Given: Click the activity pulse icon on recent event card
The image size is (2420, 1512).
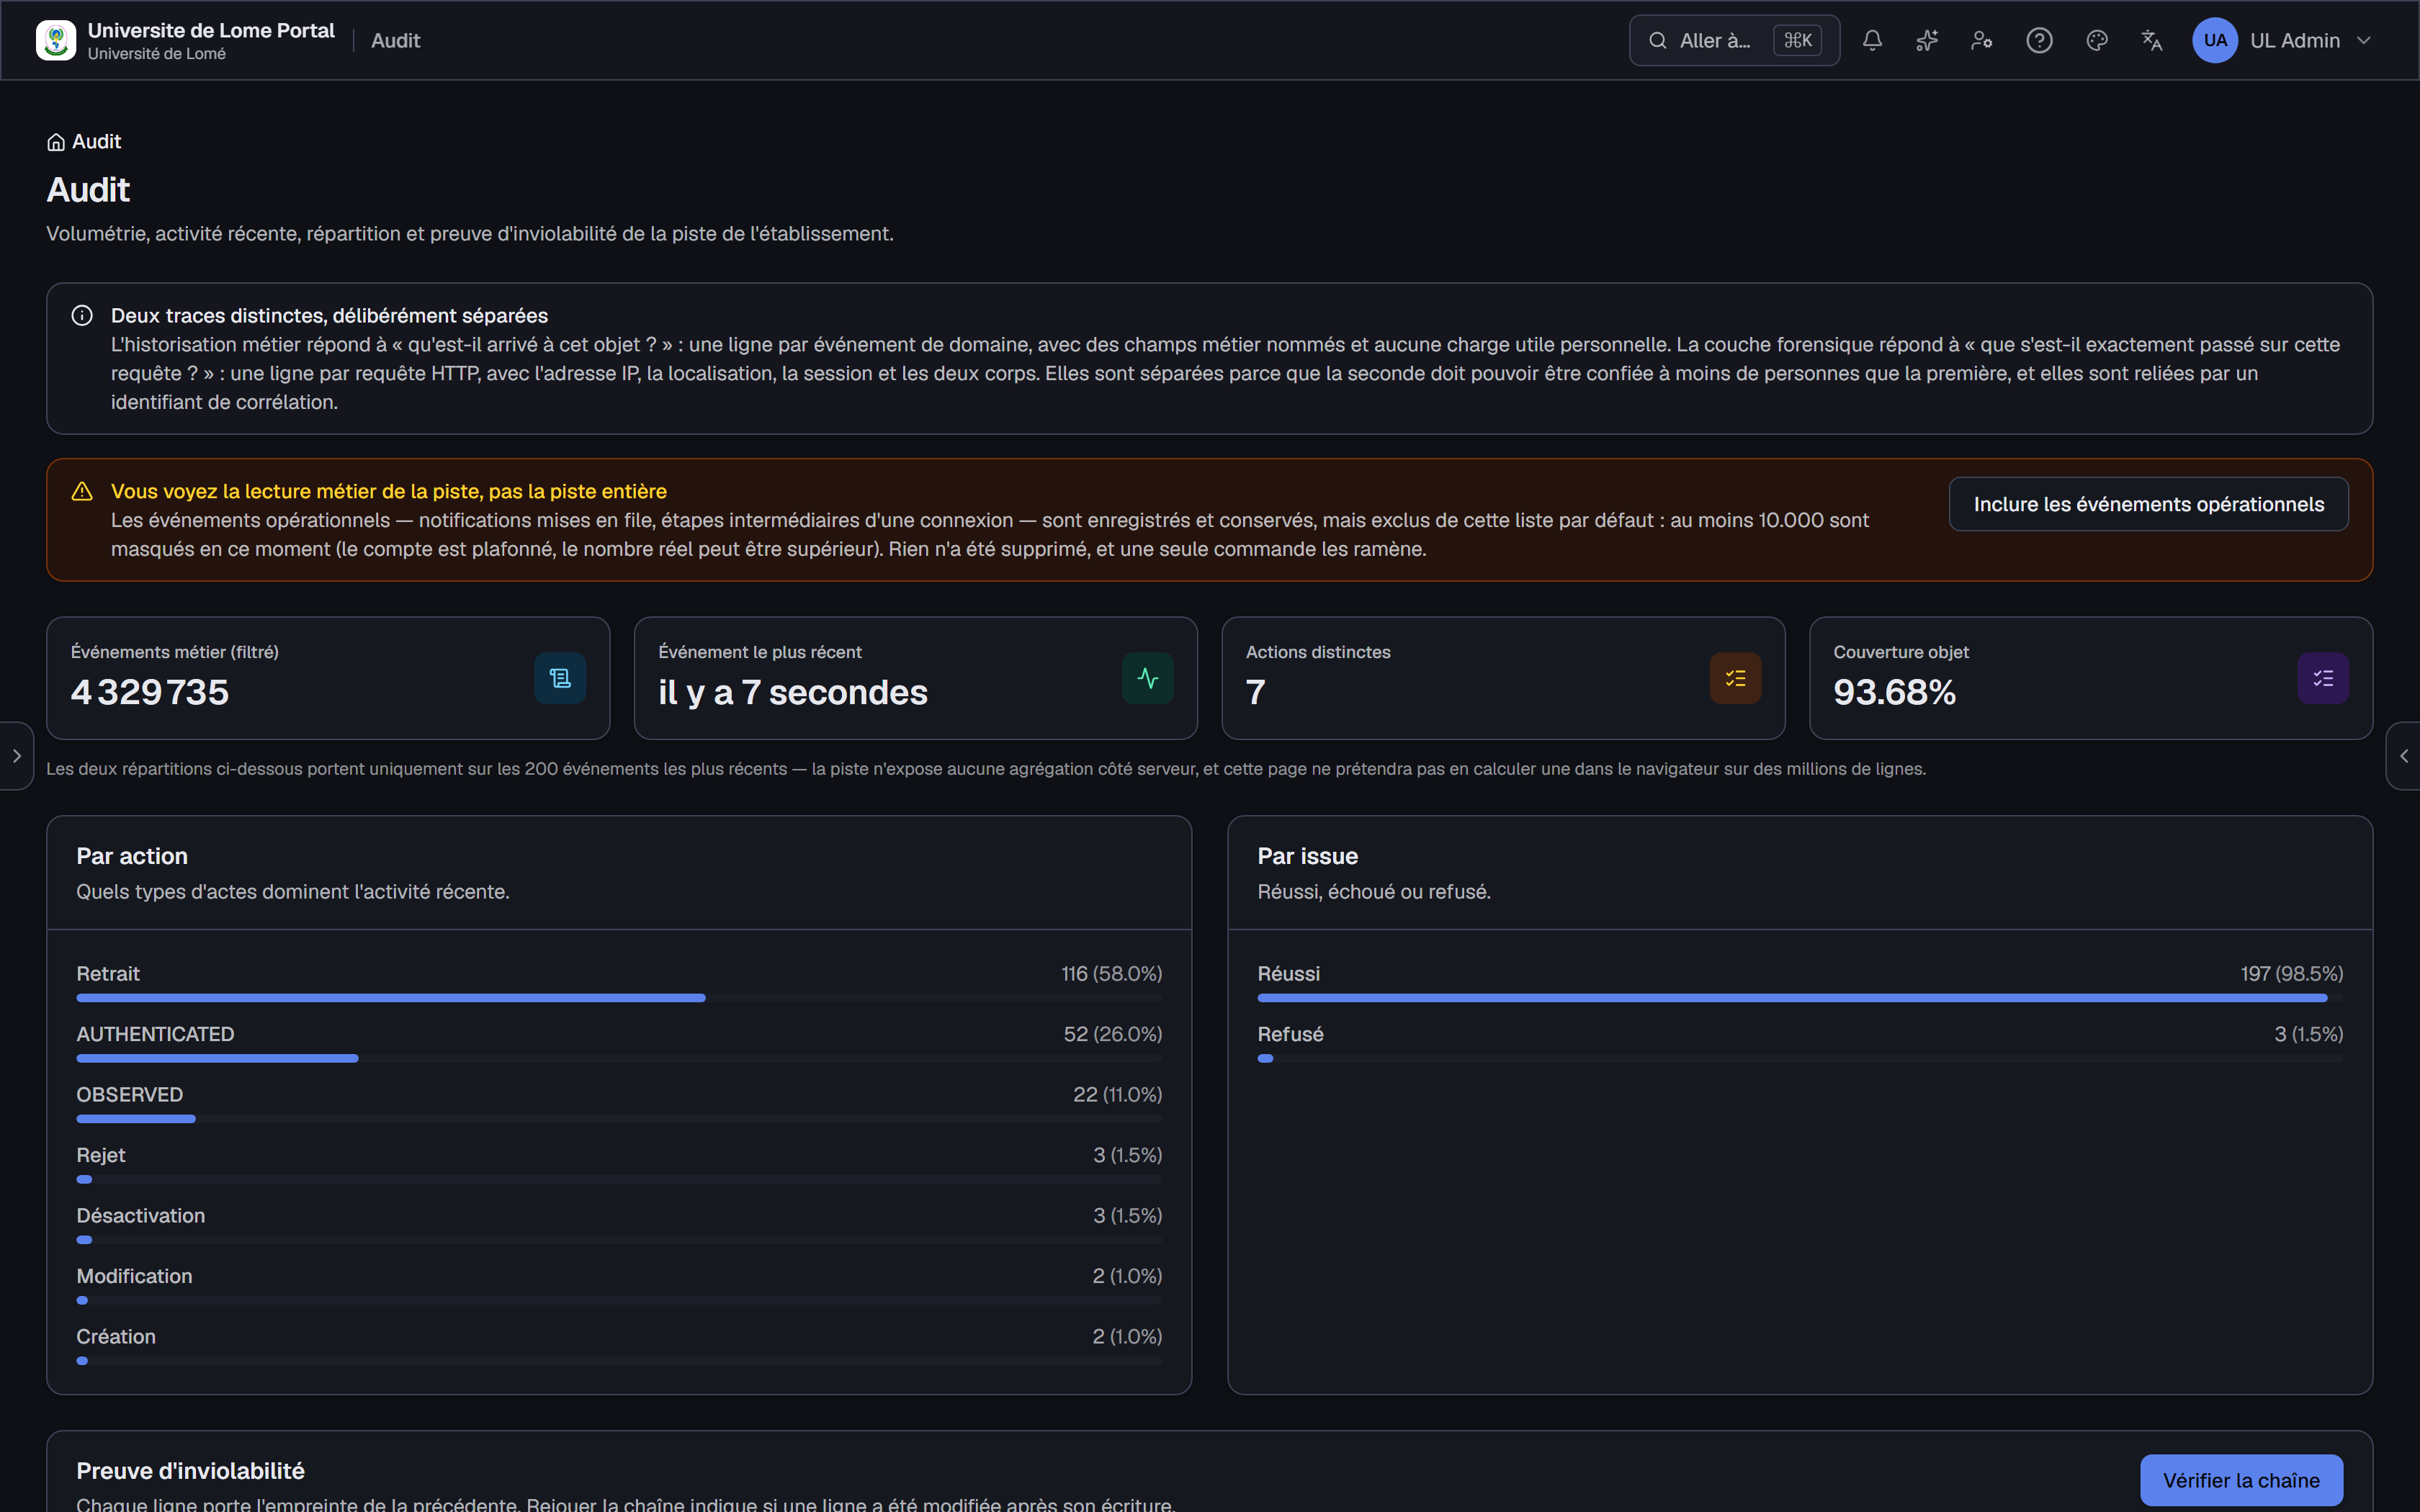Looking at the screenshot, I should 1148,678.
